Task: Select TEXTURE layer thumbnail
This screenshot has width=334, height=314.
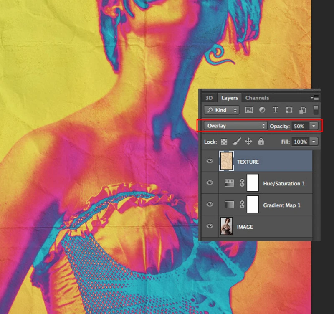Action: [x=226, y=161]
